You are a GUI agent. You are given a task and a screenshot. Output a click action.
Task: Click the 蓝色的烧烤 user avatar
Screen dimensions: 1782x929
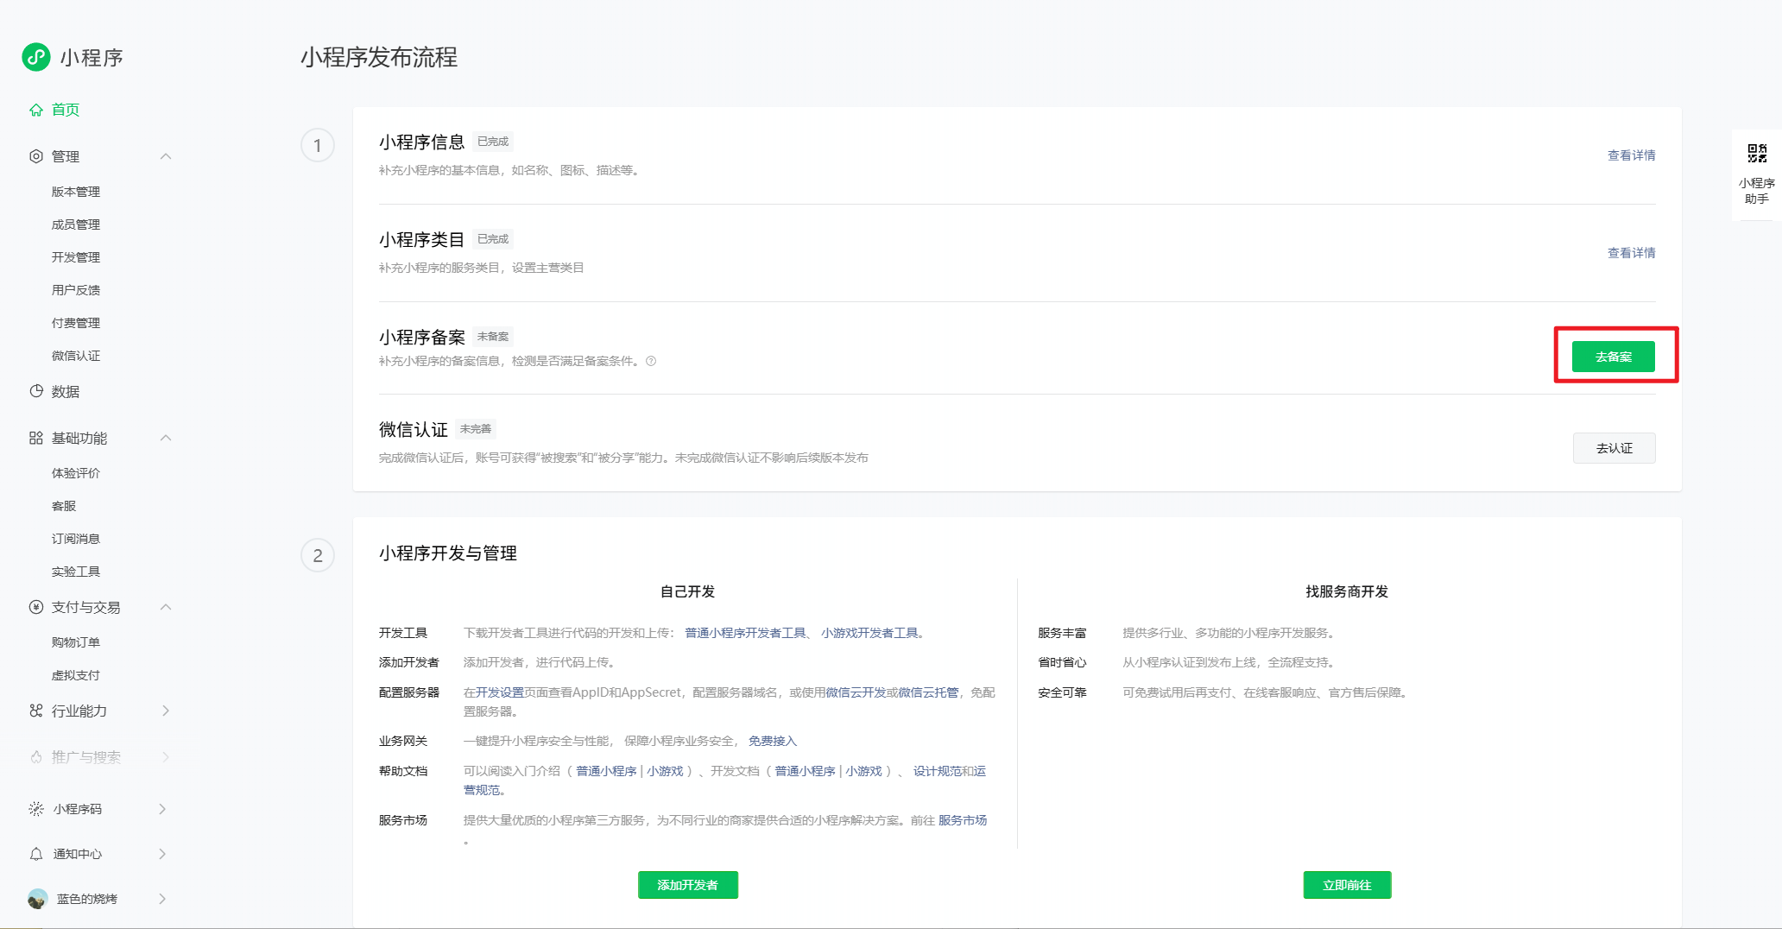click(37, 899)
